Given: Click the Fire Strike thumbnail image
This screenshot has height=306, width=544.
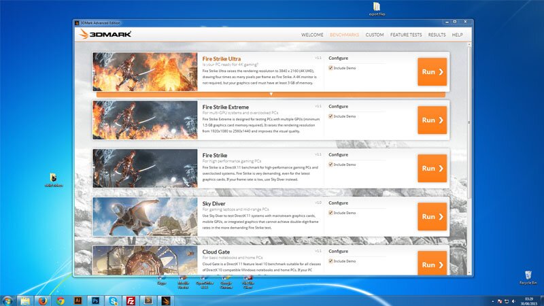Looking at the screenshot, I should [x=145, y=168].
